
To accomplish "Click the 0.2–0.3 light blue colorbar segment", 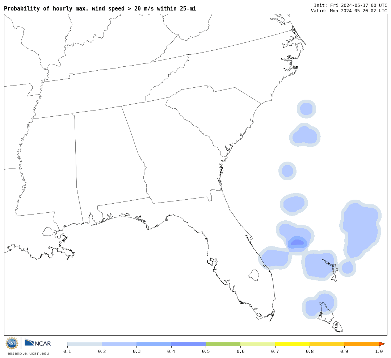I will (x=119, y=344).
